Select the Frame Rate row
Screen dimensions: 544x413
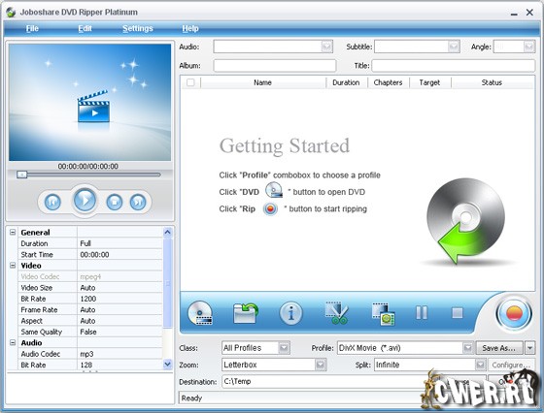tap(90, 310)
